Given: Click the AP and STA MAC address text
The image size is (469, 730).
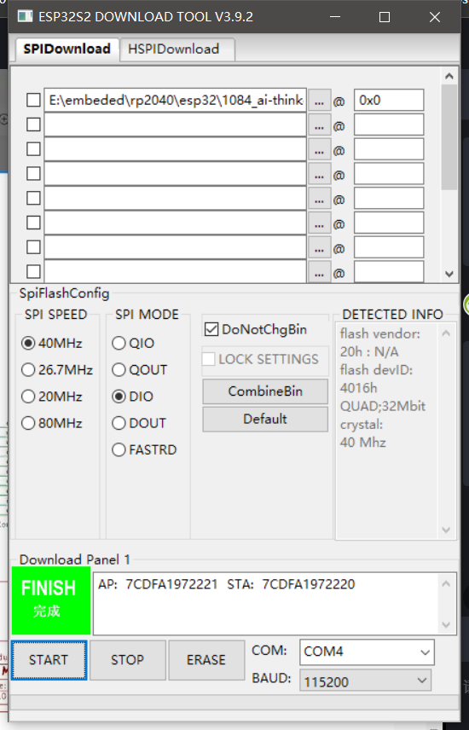Looking at the screenshot, I should 226,584.
